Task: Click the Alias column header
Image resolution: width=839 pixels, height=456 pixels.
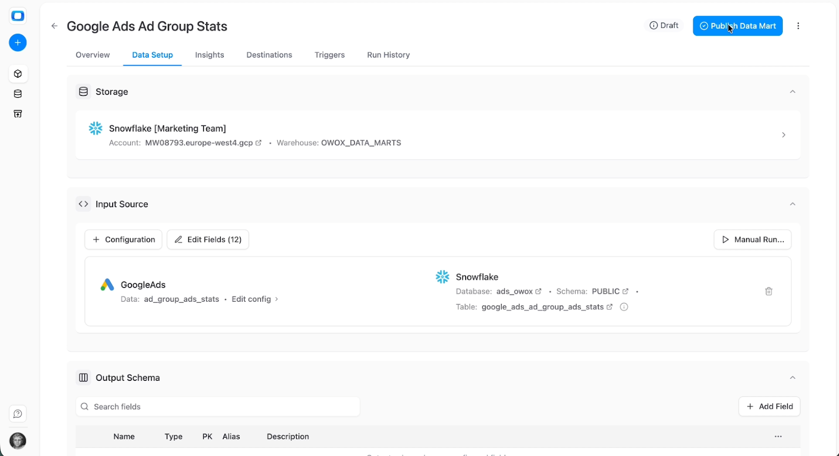Action: [231, 437]
